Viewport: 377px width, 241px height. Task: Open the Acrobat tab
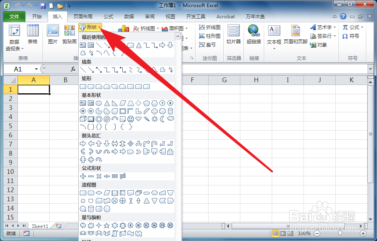(226, 16)
